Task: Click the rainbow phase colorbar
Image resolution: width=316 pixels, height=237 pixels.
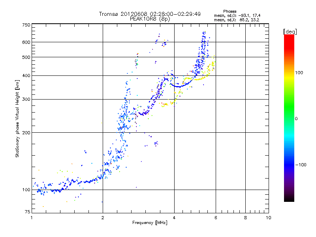Action: pyautogui.click(x=289, y=118)
